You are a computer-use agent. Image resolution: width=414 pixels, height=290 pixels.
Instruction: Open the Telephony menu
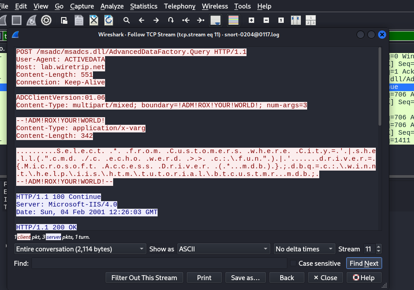[x=180, y=6]
